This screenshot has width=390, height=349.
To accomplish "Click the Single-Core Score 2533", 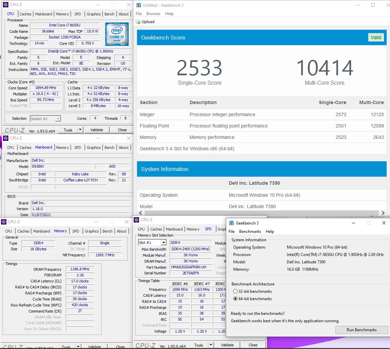I will click(x=199, y=68).
